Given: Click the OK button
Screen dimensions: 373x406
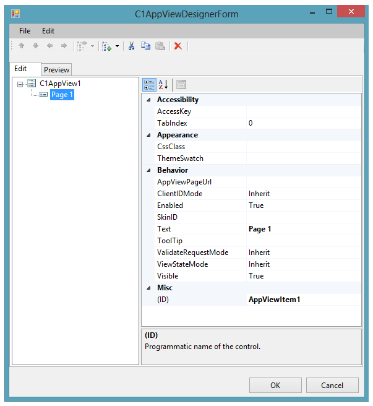Looking at the screenshot, I should click(275, 386).
